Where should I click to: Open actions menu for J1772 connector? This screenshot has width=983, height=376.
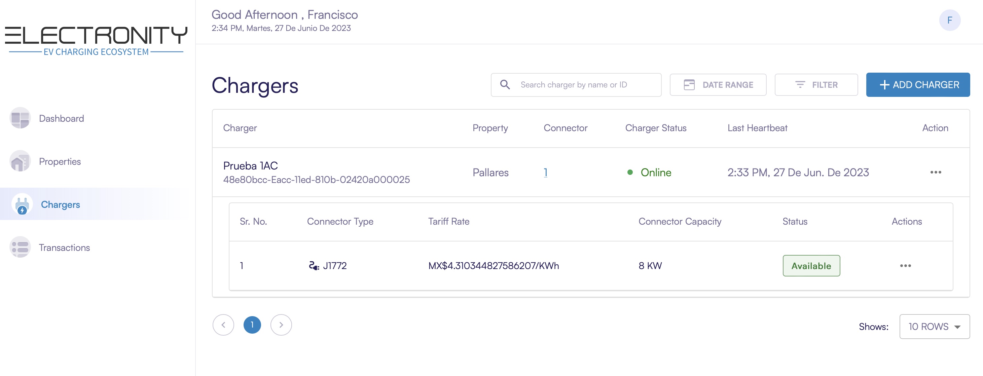[x=905, y=266]
